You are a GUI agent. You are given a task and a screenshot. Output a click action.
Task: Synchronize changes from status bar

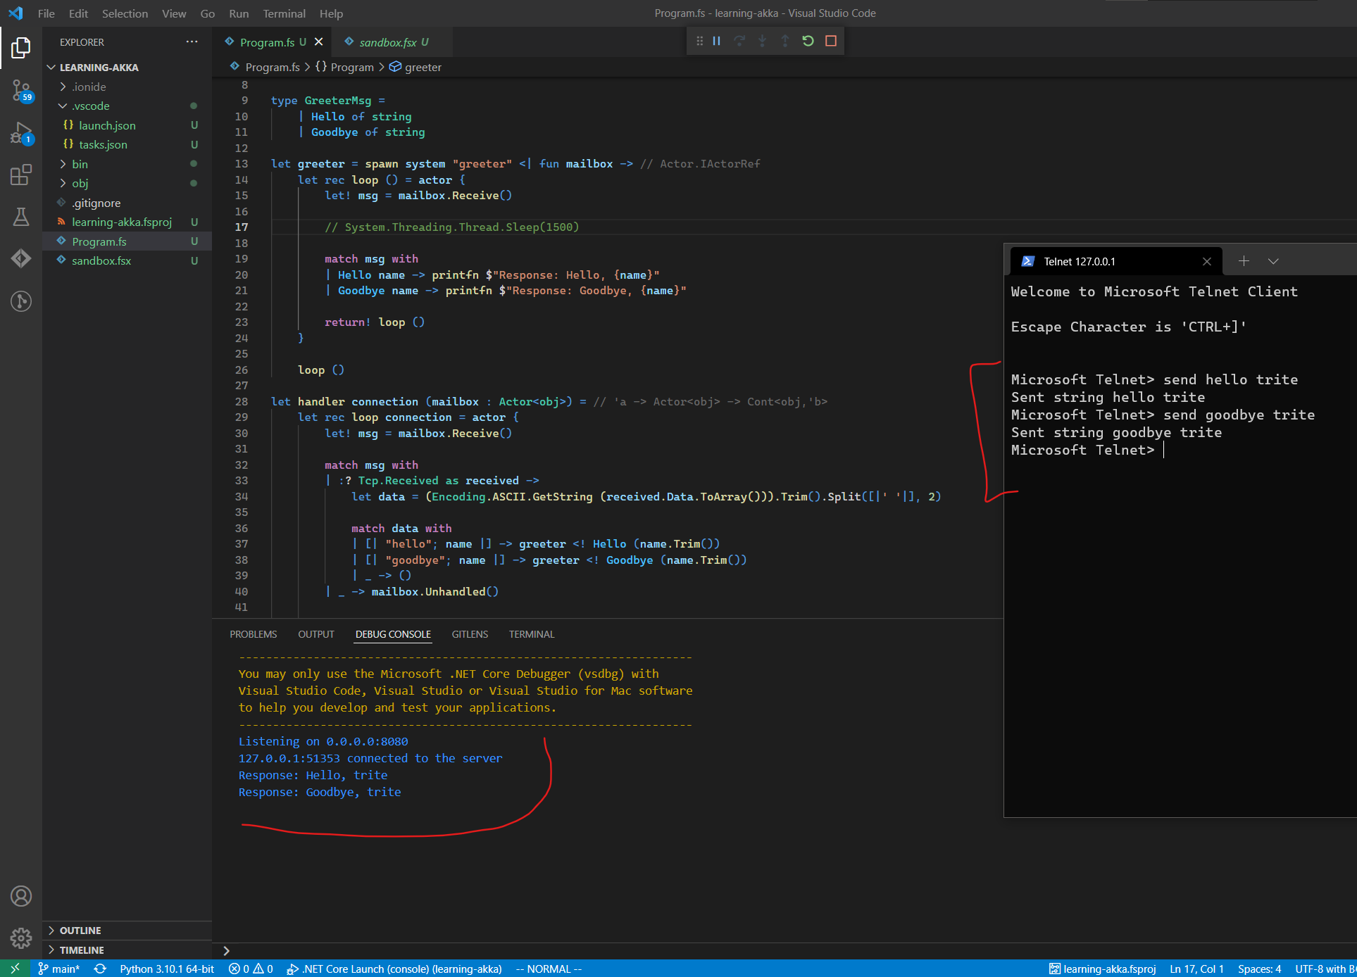pos(100,969)
